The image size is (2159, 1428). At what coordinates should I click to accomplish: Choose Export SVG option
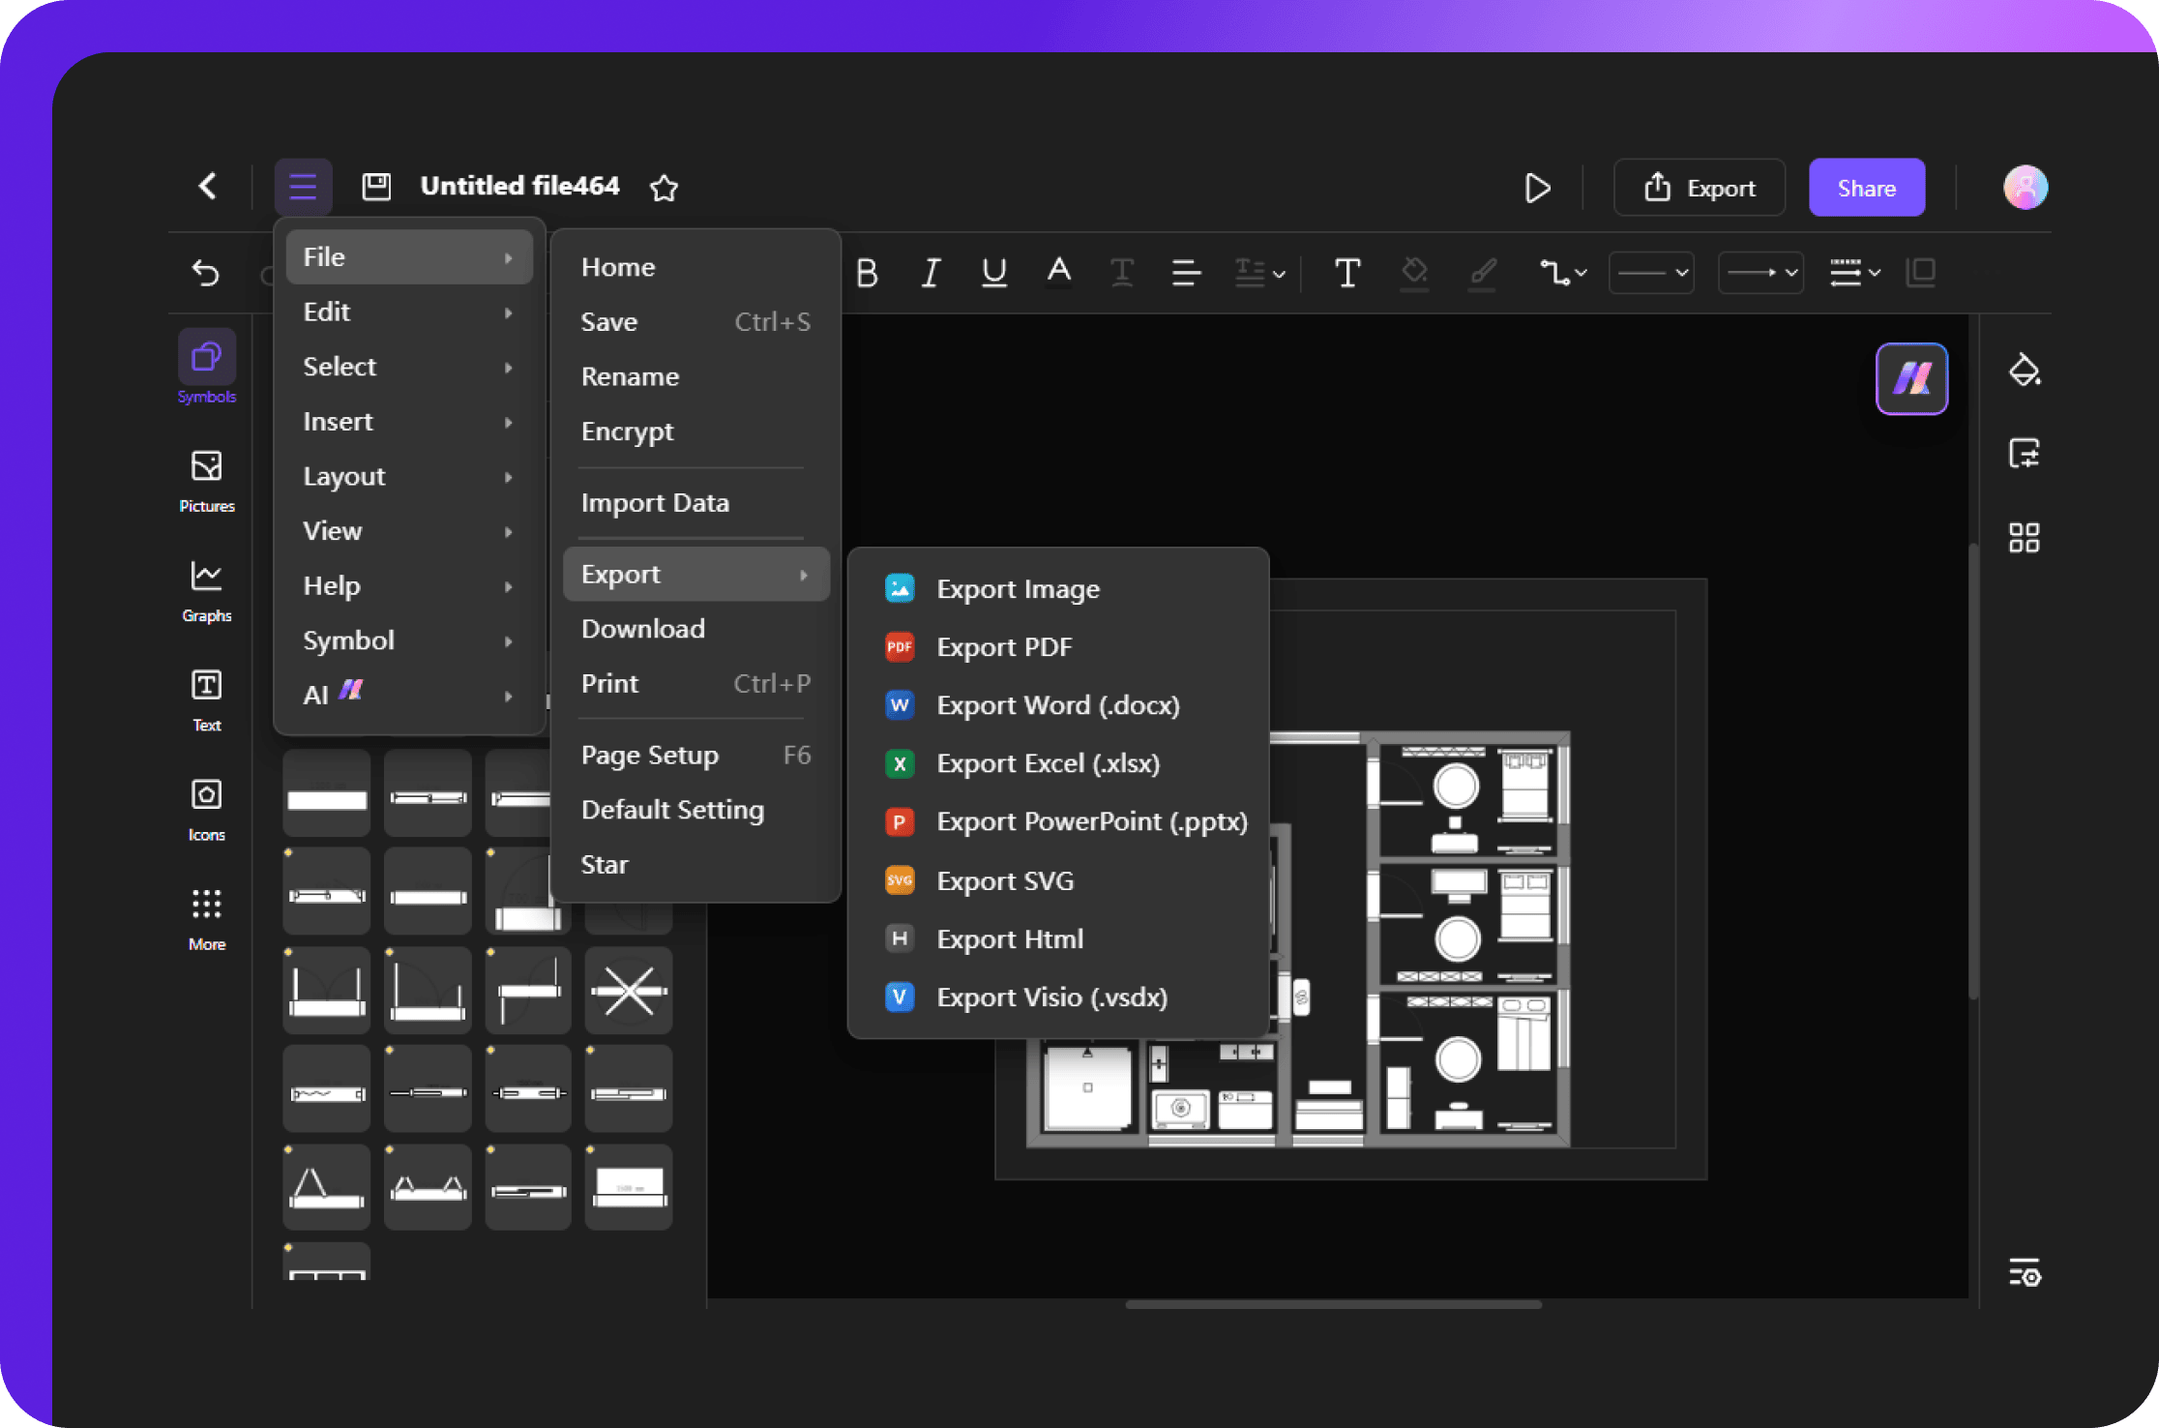(x=1057, y=881)
